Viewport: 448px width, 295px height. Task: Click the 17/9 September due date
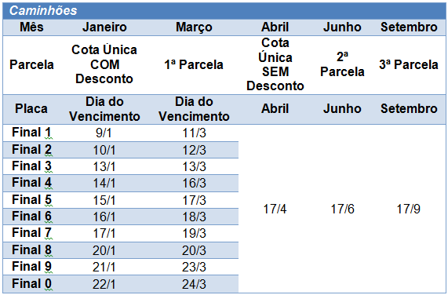click(409, 209)
